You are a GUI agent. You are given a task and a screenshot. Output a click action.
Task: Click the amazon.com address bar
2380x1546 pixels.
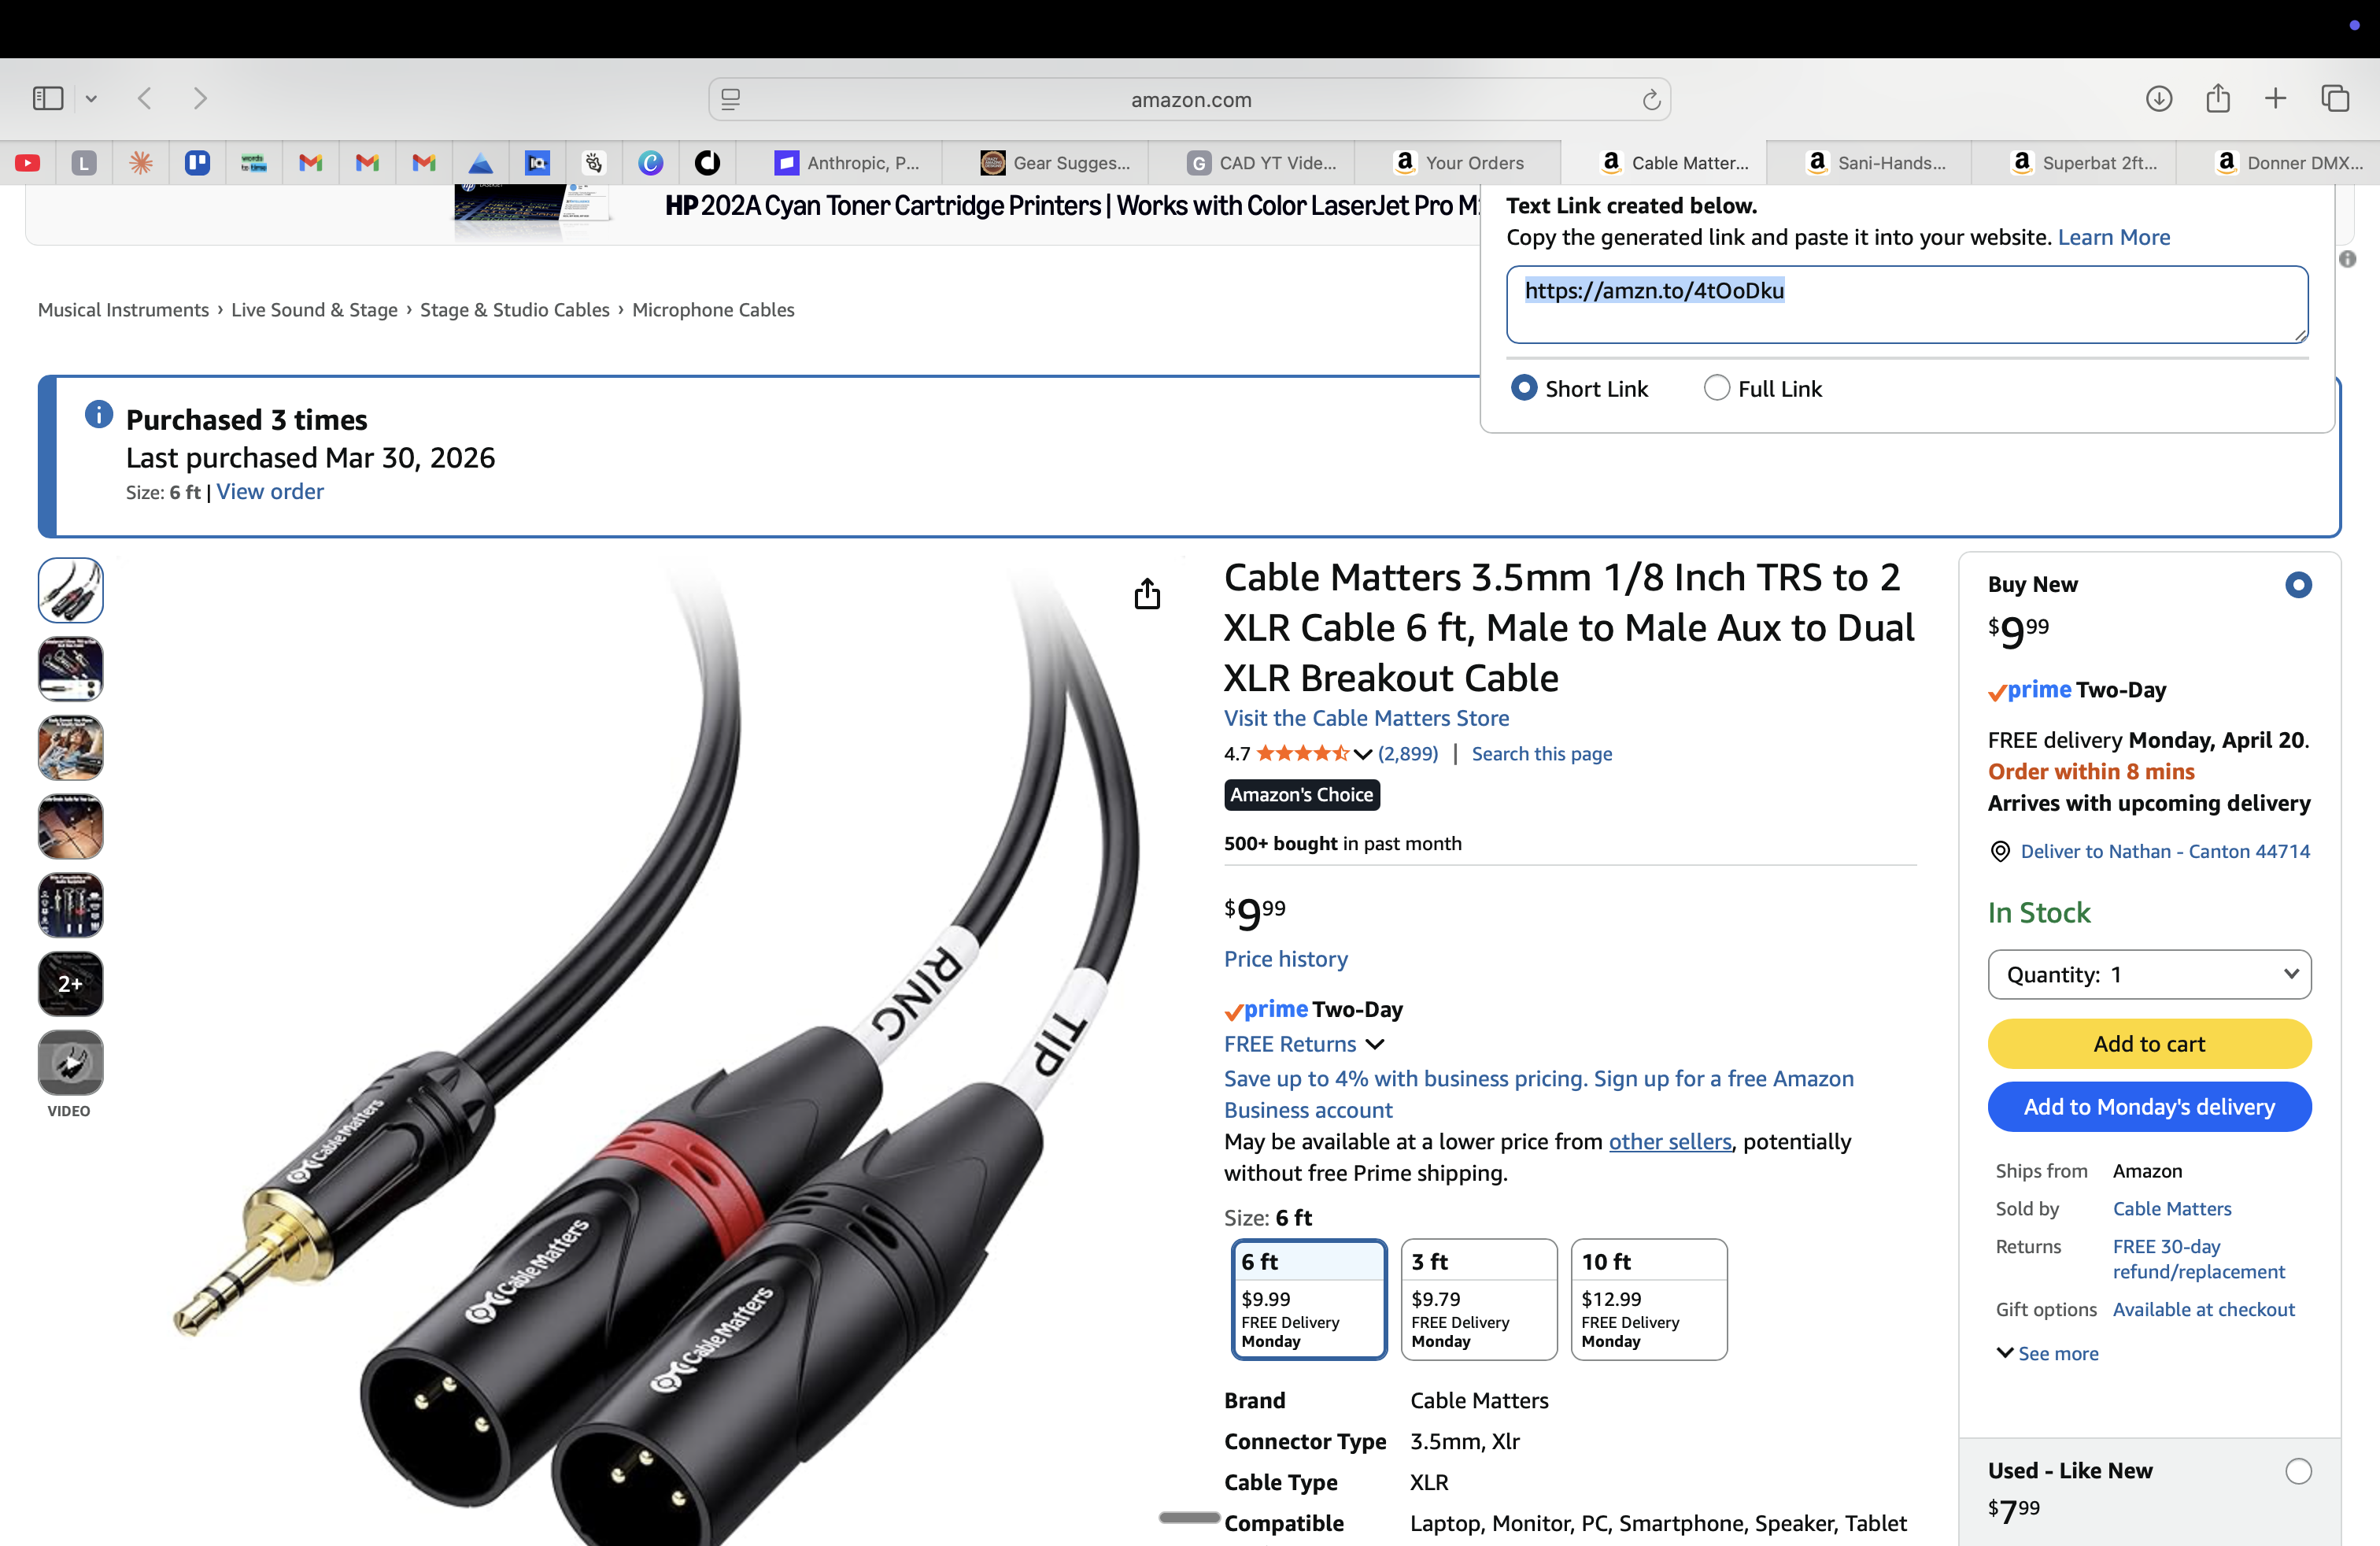point(1190,99)
